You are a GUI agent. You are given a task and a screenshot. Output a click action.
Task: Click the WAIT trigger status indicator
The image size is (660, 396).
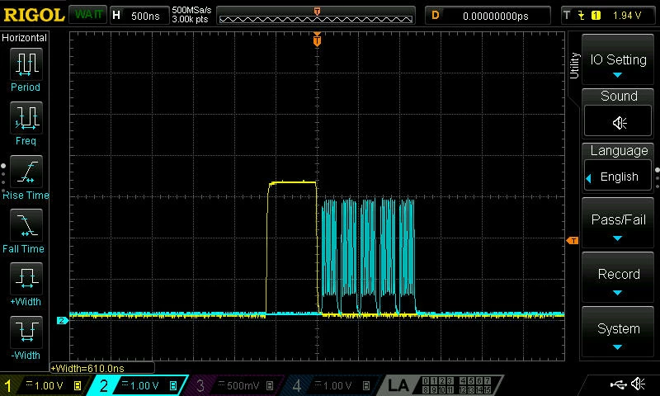click(x=88, y=15)
